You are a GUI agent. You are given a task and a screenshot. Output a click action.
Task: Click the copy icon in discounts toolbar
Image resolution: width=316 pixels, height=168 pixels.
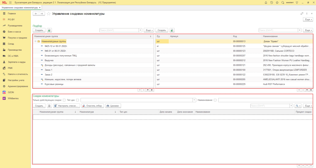(x=49, y=106)
